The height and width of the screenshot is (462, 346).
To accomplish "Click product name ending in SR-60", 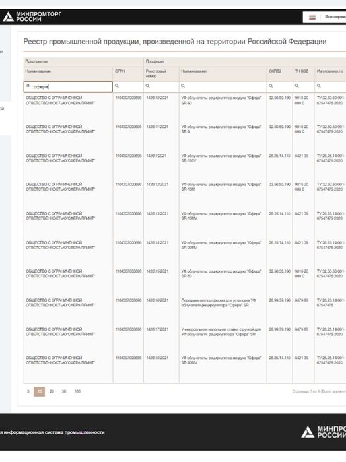I will click(221, 273).
